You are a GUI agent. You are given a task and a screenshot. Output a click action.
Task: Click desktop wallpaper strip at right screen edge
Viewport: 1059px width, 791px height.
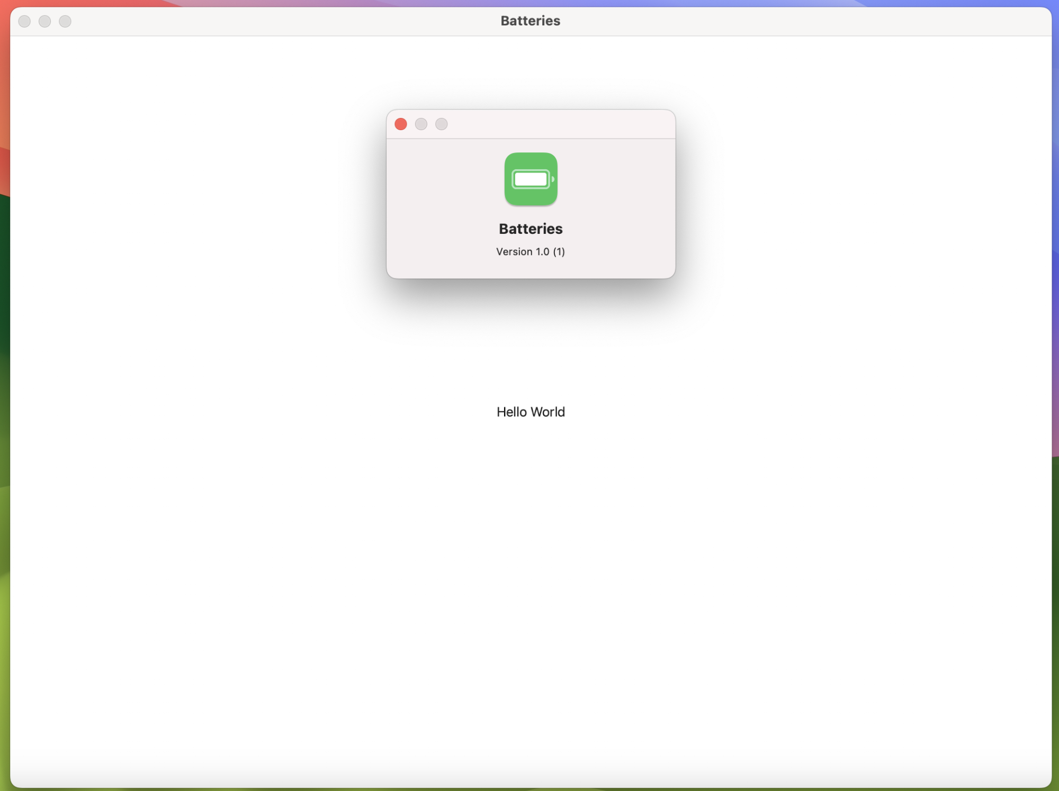pos(1055,370)
